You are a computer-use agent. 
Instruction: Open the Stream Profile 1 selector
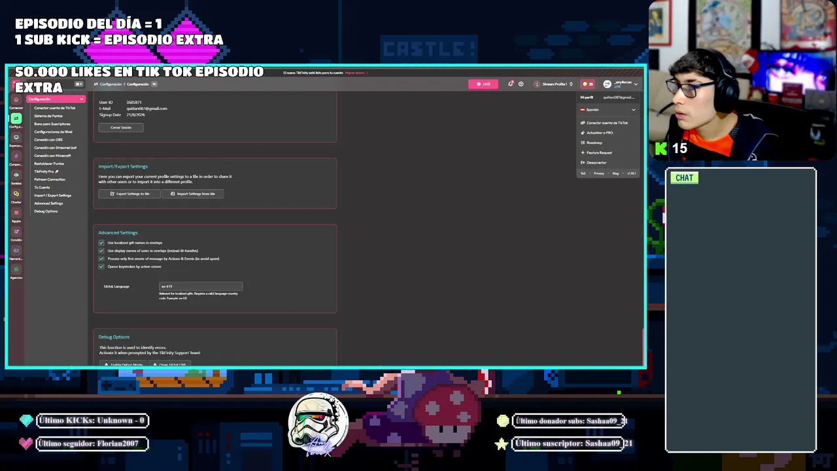tap(555, 84)
